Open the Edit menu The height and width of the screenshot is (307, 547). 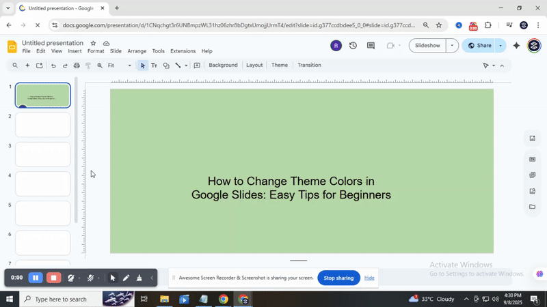coord(41,50)
